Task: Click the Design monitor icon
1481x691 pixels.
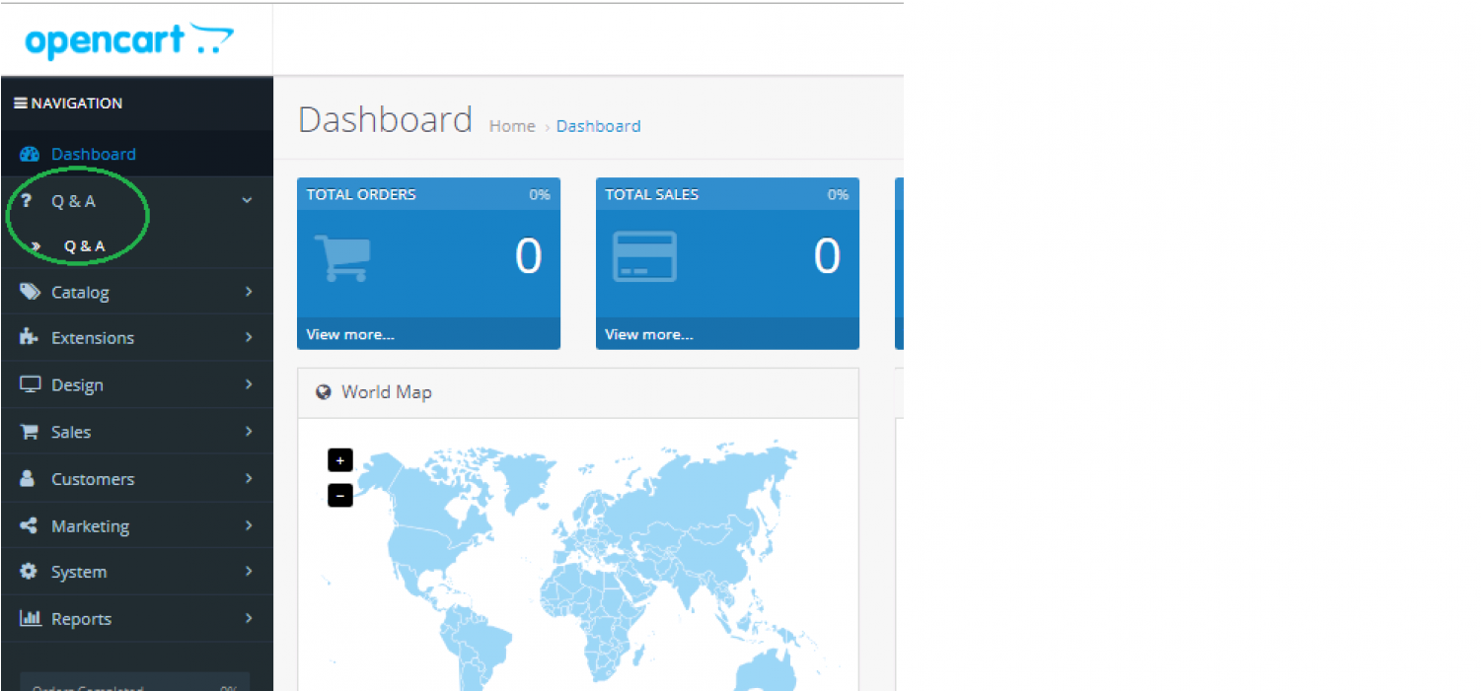Action: (30, 384)
